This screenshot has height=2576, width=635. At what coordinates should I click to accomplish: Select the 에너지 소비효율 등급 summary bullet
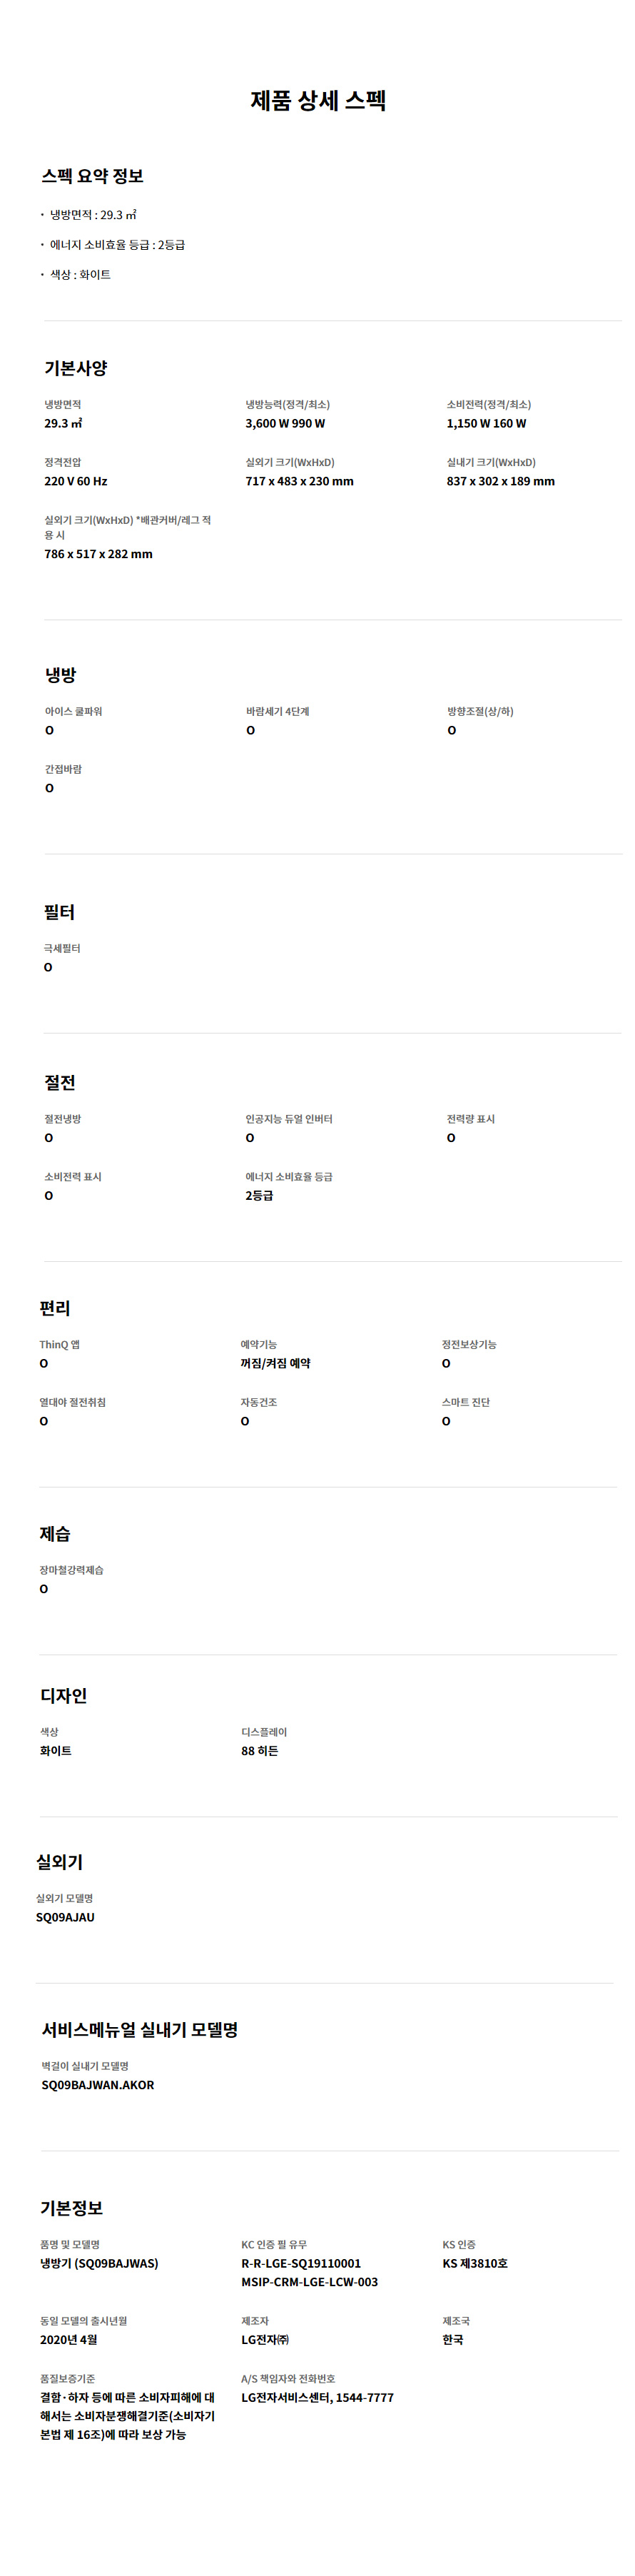point(117,245)
